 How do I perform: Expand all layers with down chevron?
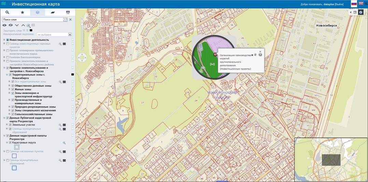click(x=17, y=25)
